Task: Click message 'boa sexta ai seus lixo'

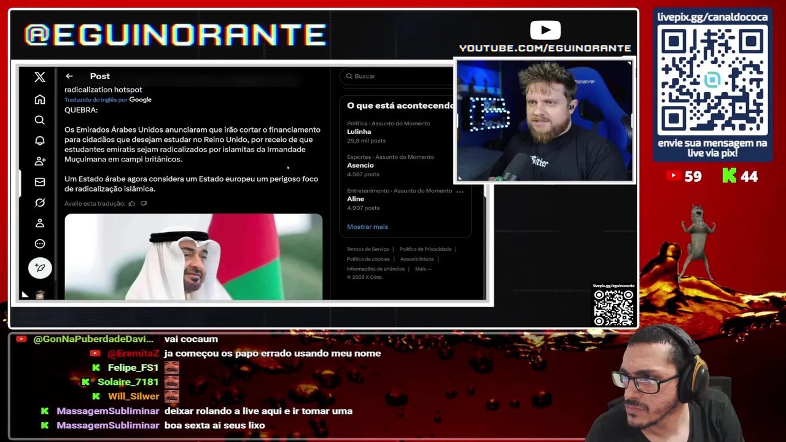Action: point(214,425)
